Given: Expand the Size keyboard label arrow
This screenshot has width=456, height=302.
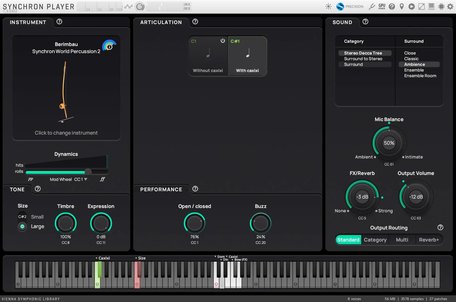Looking at the screenshot, I should point(136,258).
